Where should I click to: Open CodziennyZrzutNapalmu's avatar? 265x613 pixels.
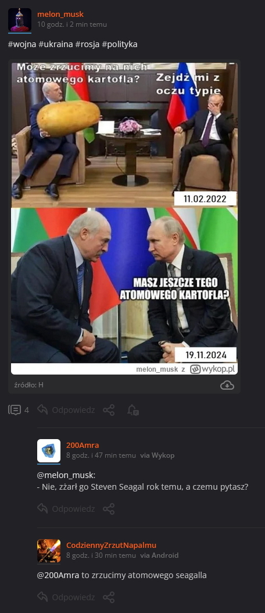click(x=49, y=551)
